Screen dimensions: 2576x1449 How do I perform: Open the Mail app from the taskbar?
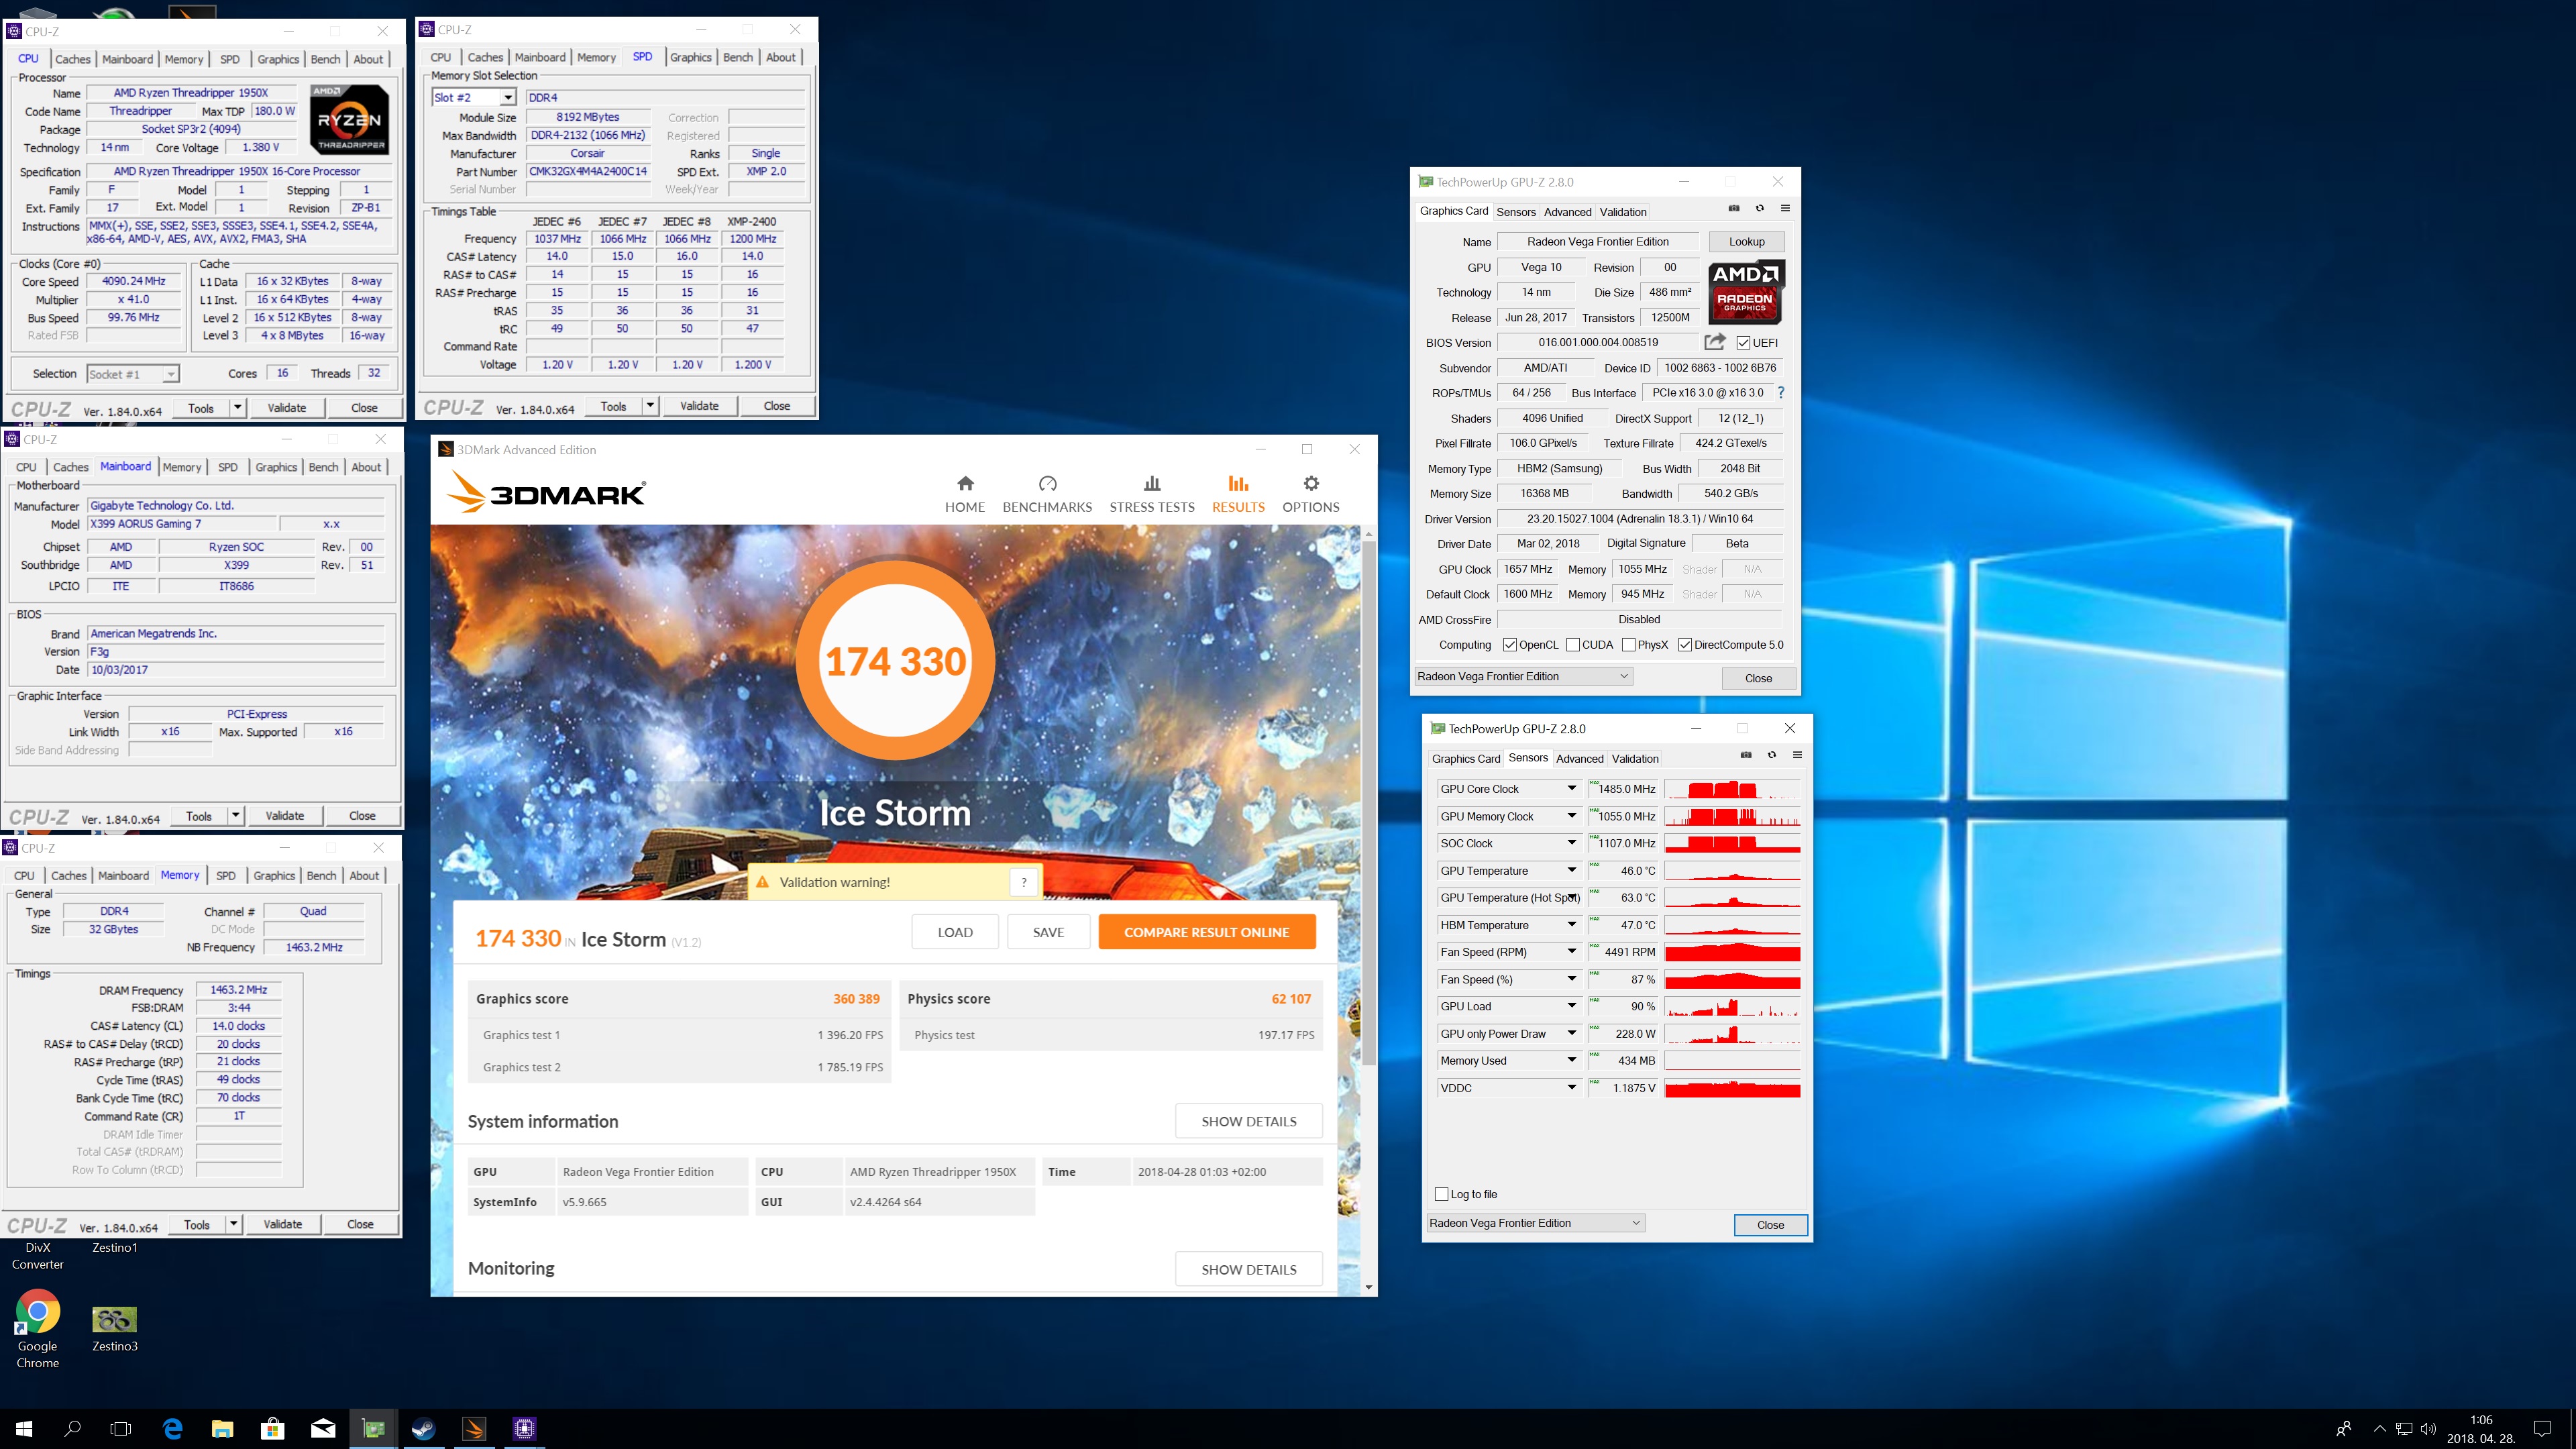(x=323, y=1429)
